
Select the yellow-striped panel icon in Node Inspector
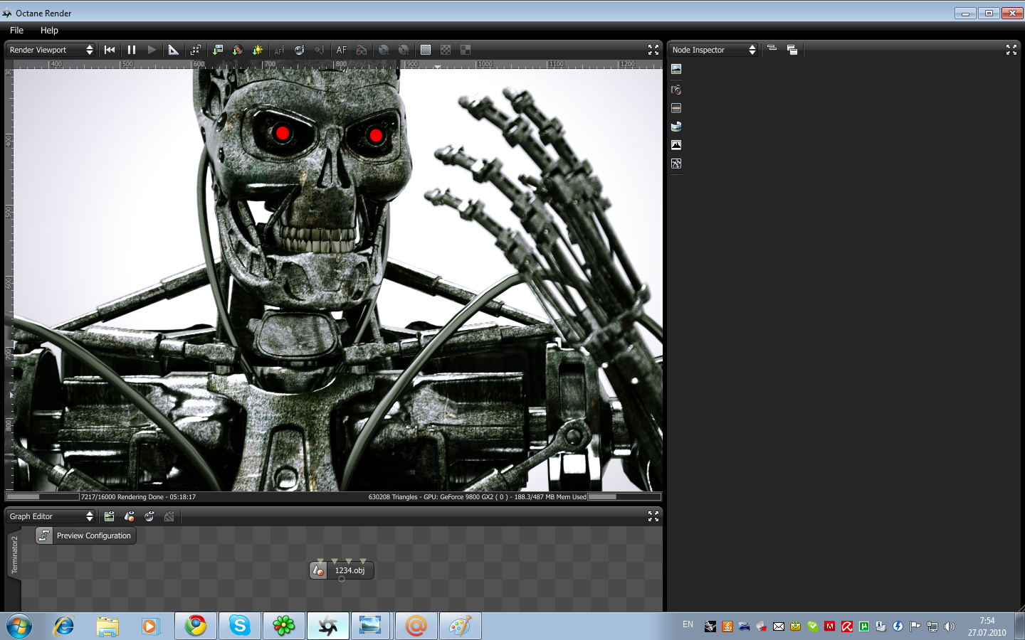[676, 108]
